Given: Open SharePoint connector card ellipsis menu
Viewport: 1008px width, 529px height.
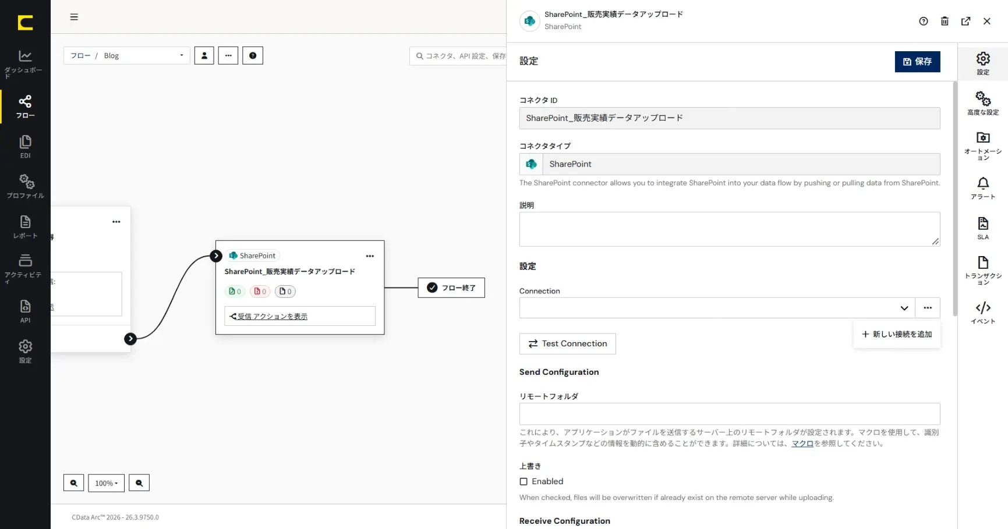Looking at the screenshot, I should coord(370,256).
